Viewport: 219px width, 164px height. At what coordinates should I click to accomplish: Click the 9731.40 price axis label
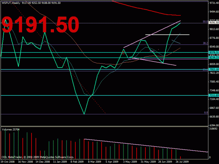pyautogui.click(x=214, y=3)
